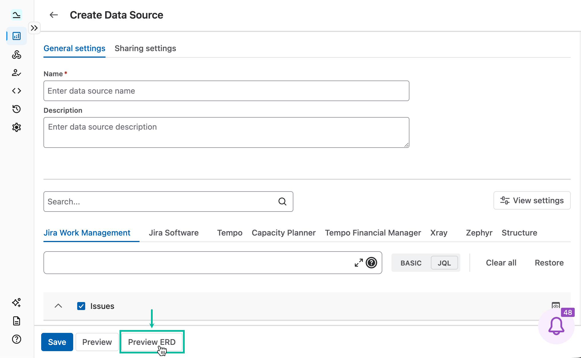This screenshot has height=358, width=581.
Task: Click the app logo icon in the sidebar
Action: [x=17, y=15]
